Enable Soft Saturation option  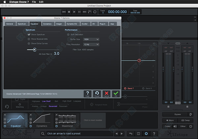click(68, 35)
